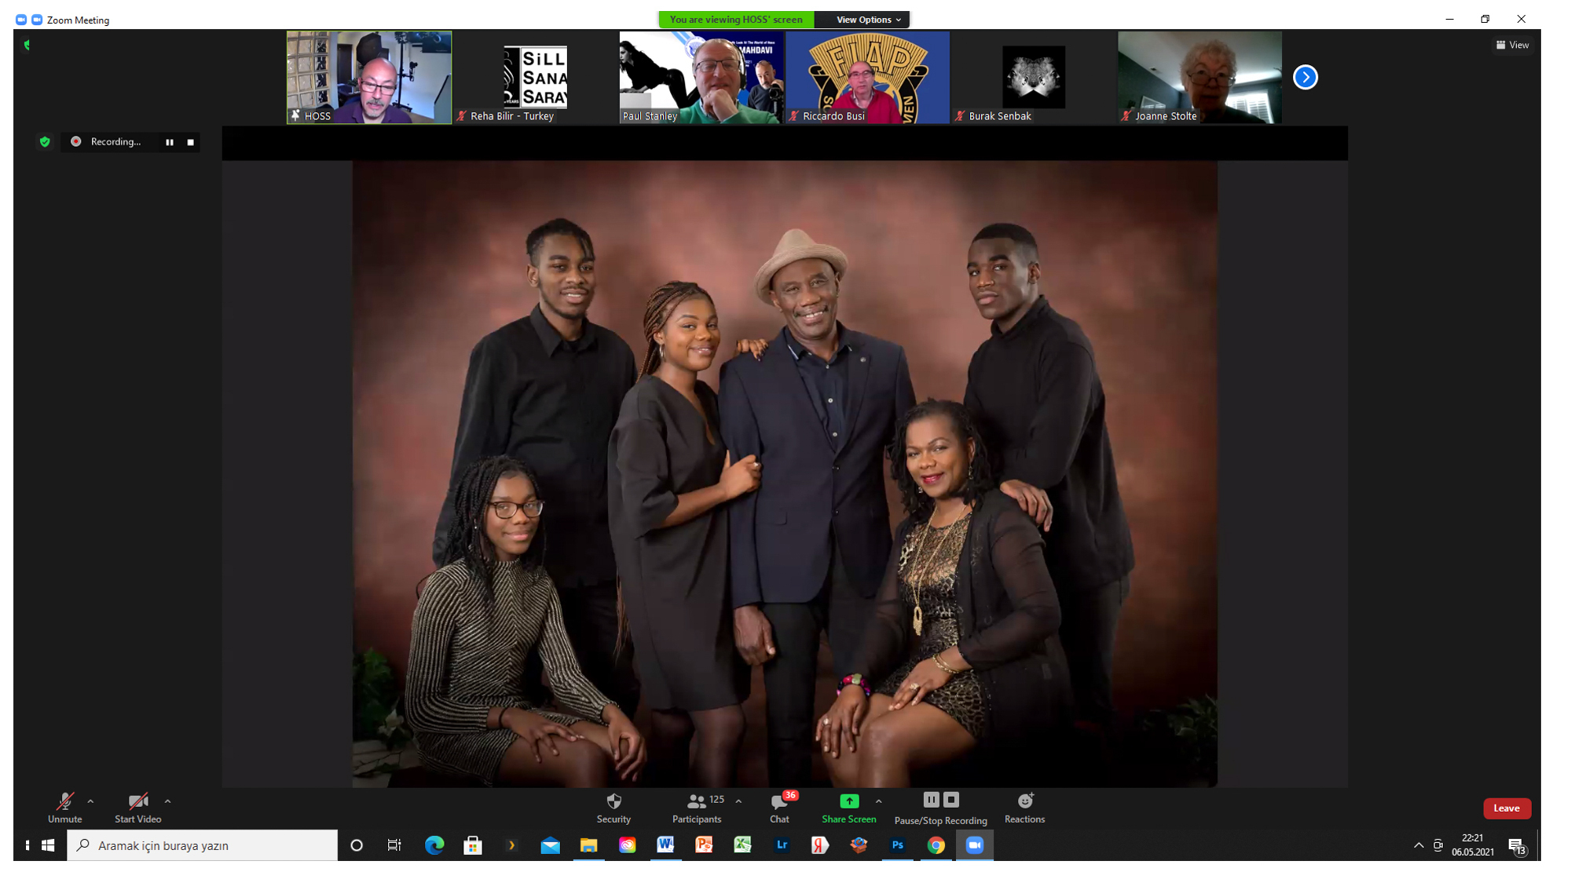The image size is (1571, 872).
Task: Select HOSS video thumbnail
Action: (369, 77)
